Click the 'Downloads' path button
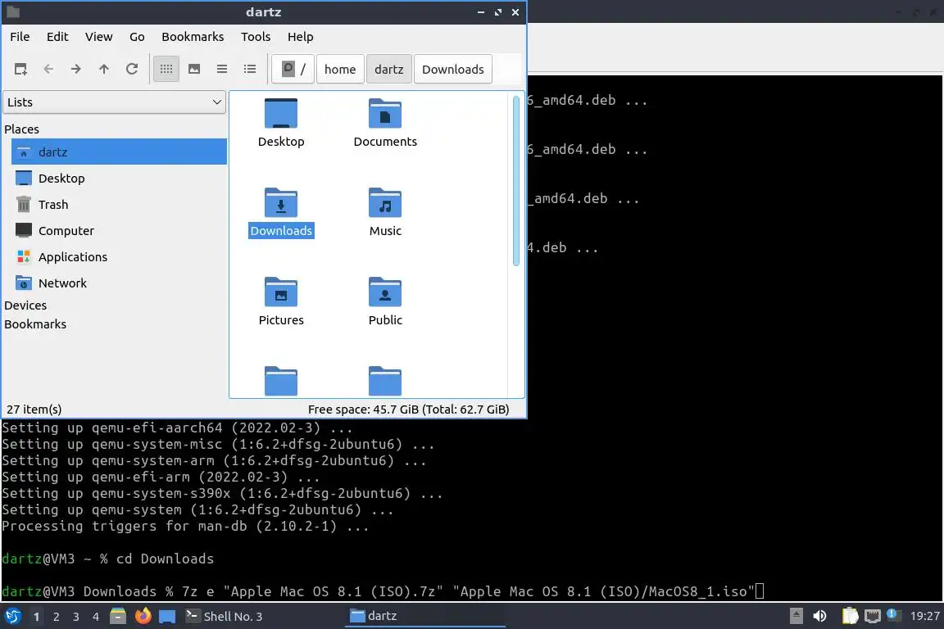944x629 pixels. tap(452, 70)
